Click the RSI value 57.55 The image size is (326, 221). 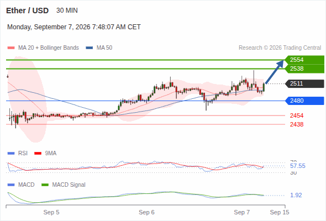pos(298,166)
